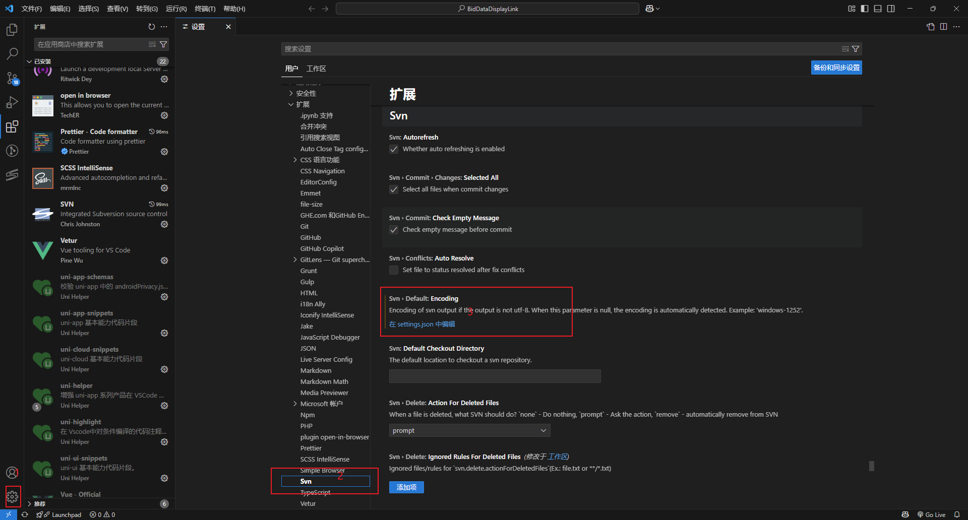Go back with navigation arrow
The width and height of the screenshot is (968, 520).
tap(312, 9)
